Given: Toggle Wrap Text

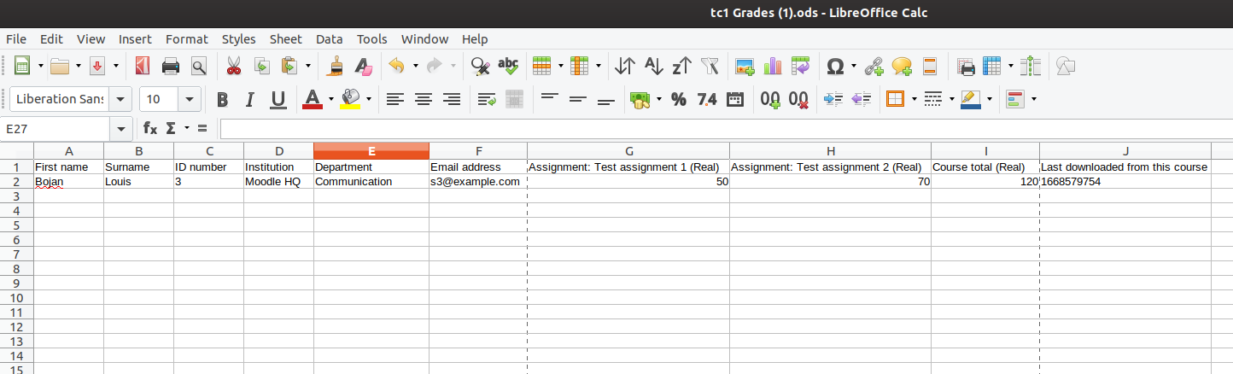Looking at the screenshot, I should click(x=487, y=99).
